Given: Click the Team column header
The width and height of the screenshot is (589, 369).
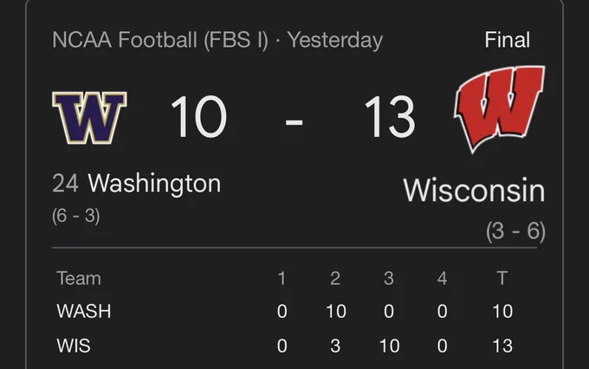Looking at the screenshot, I should 79,278.
